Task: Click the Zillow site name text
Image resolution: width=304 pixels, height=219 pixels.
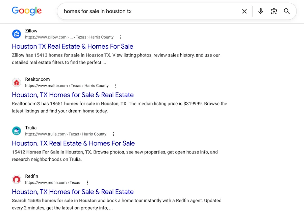Action: click(x=31, y=31)
